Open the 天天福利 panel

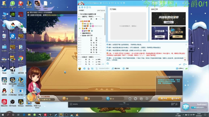click(x=113, y=9)
